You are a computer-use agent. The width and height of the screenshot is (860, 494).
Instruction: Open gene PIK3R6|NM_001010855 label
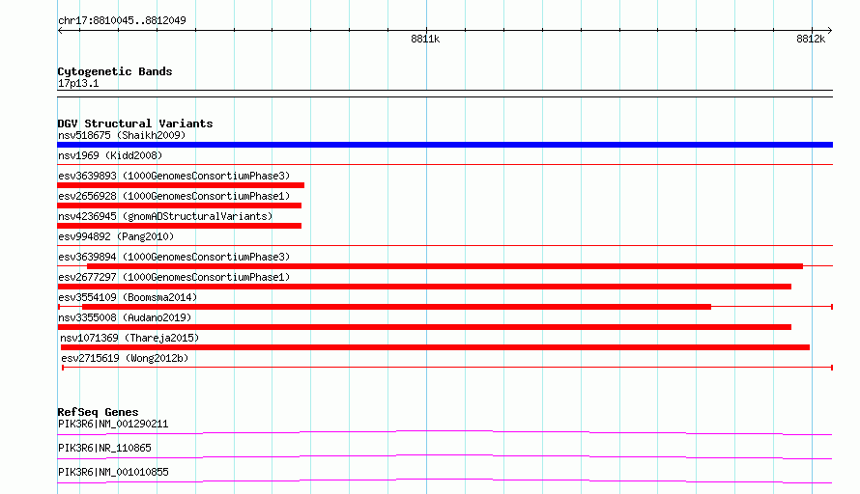click(113, 472)
